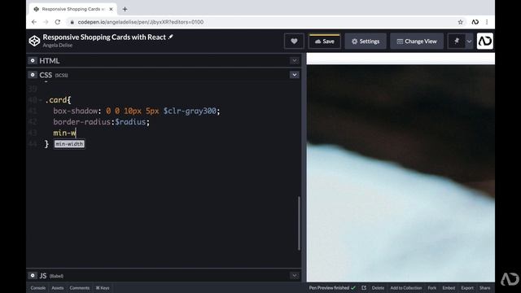This screenshot has height=293, width=521.
Task: Show keyboard shortcuts with Keys button
Action: 103,287
